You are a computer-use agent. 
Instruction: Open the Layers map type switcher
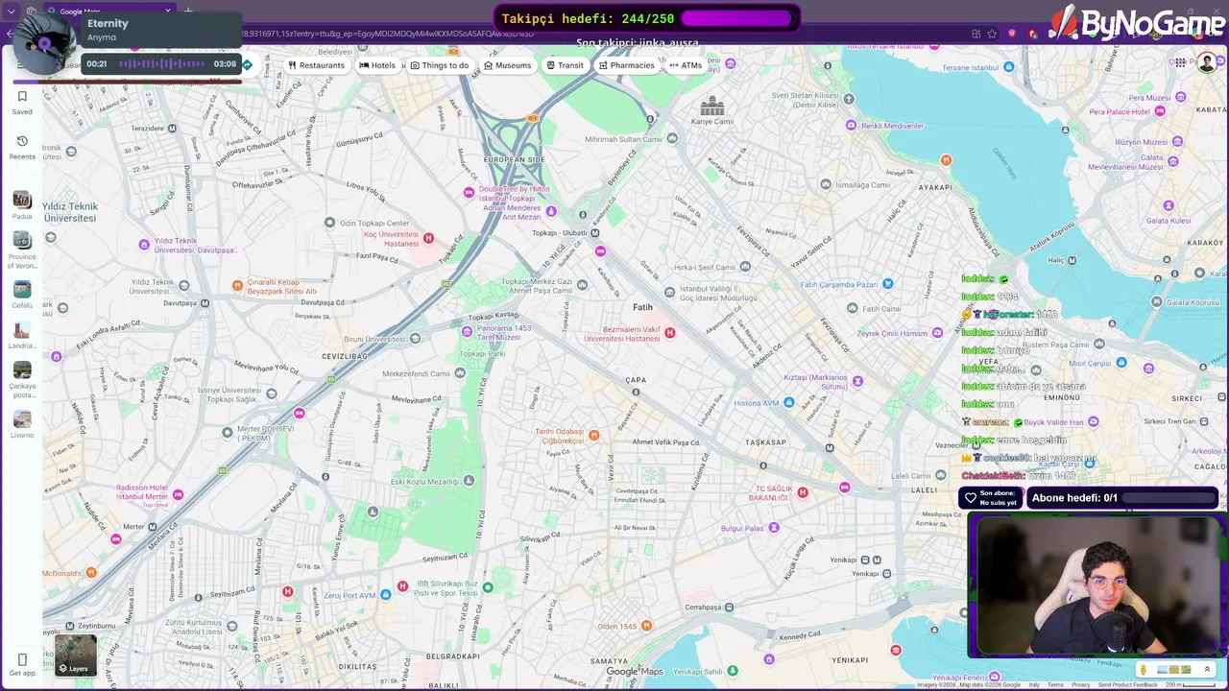pyautogui.click(x=75, y=655)
